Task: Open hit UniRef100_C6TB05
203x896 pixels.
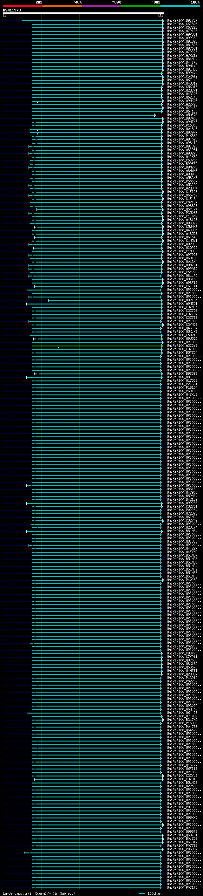Action: tap(182, 24)
